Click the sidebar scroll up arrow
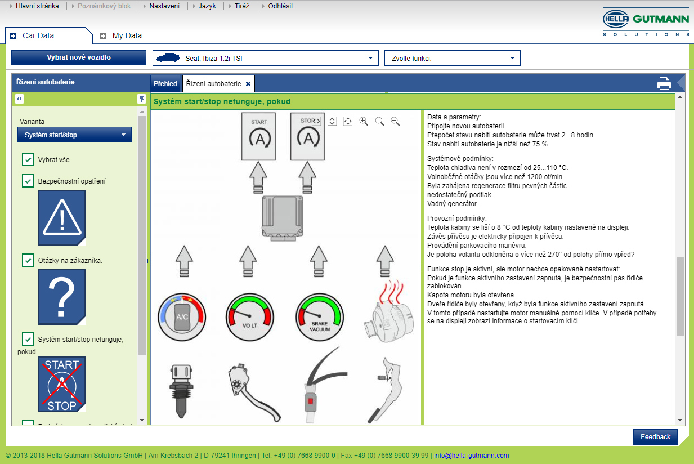Viewport: 694px width, 464px height. pyautogui.click(x=142, y=111)
